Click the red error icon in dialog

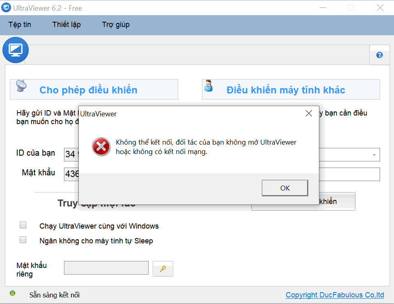coord(101,147)
